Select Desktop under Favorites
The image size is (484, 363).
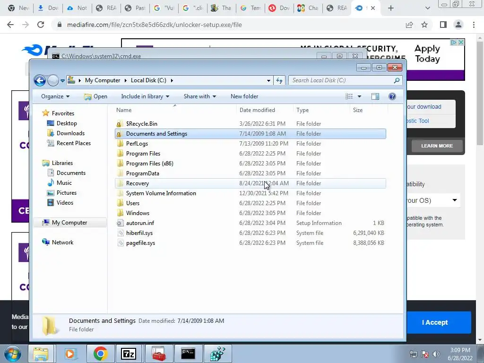67,123
